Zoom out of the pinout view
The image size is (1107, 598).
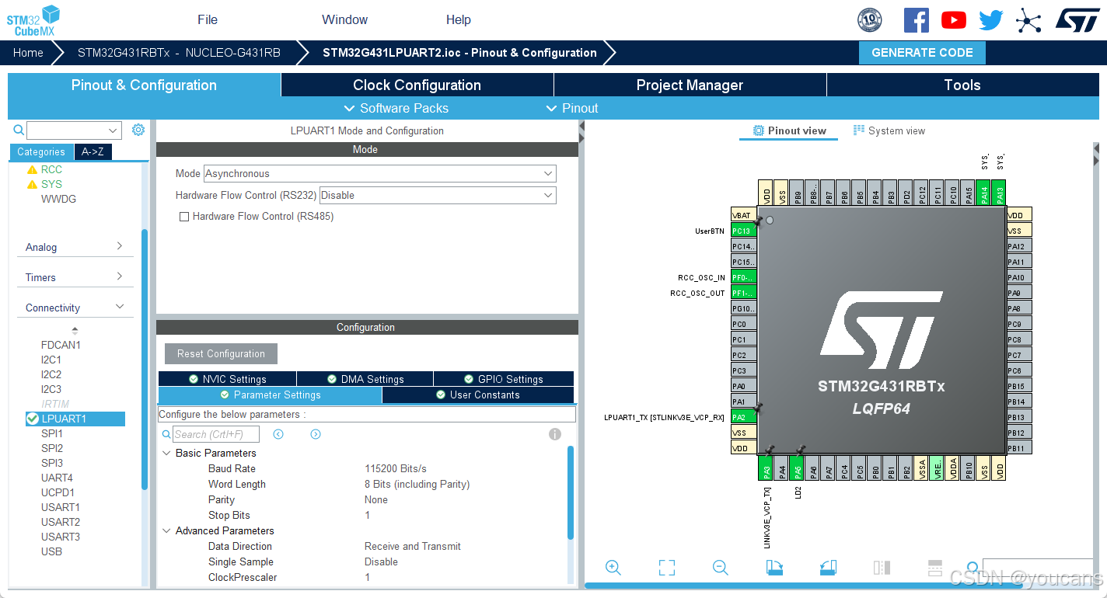pyautogui.click(x=720, y=568)
